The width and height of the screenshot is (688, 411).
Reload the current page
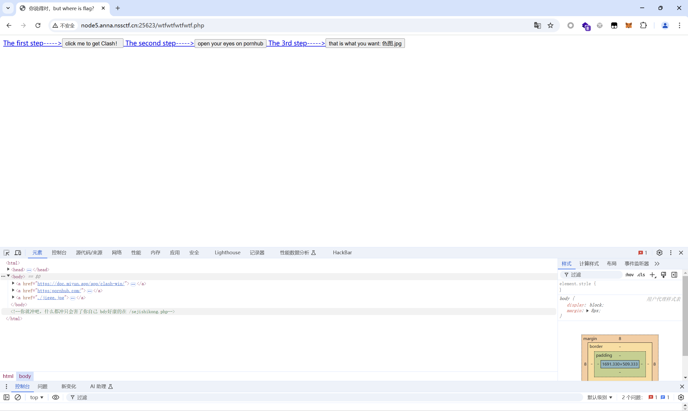pyautogui.click(x=38, y=26)
